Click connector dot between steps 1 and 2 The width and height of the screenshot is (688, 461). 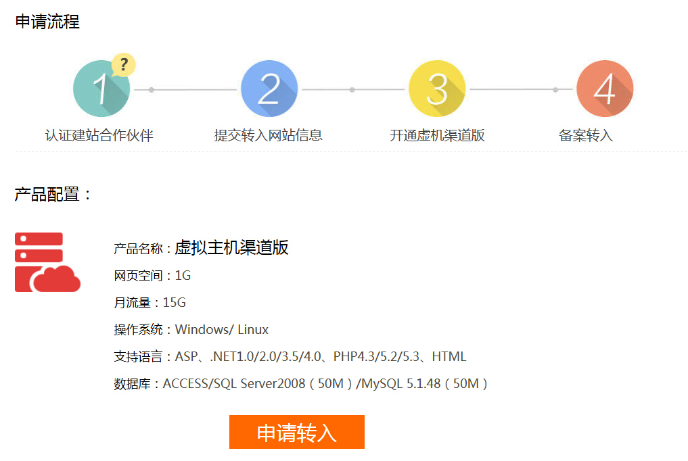pyautogui.click(x=152, y=90)
